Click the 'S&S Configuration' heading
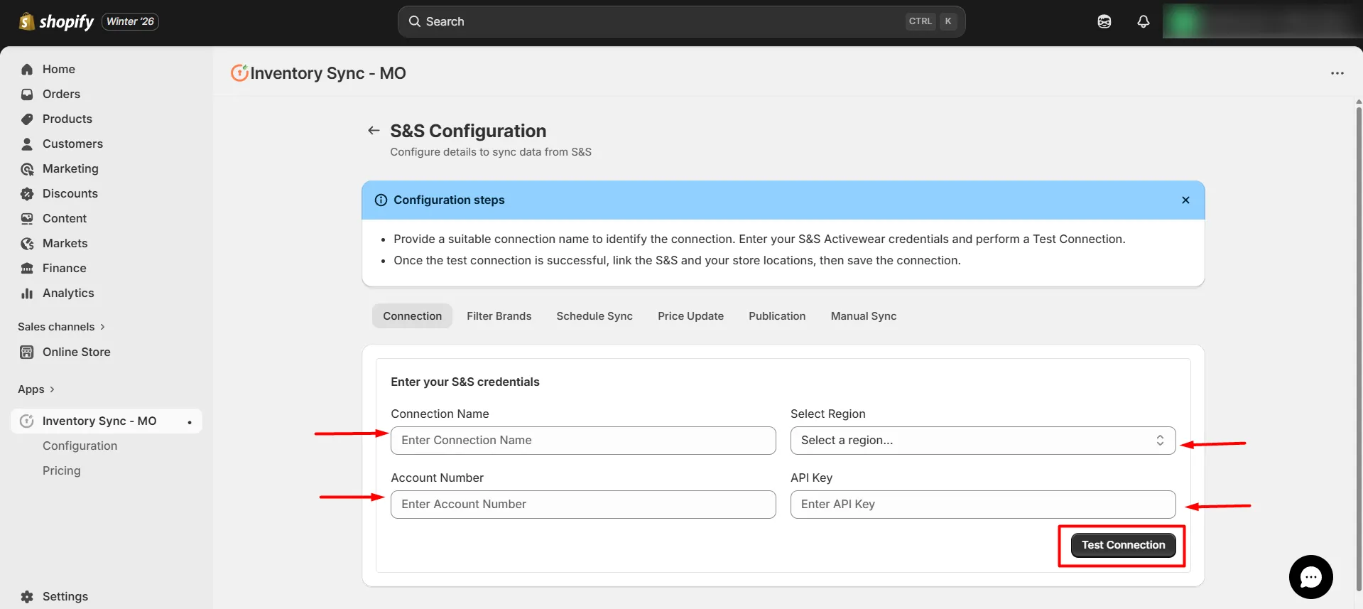1363x609 pixels. [x=468, y=131]
